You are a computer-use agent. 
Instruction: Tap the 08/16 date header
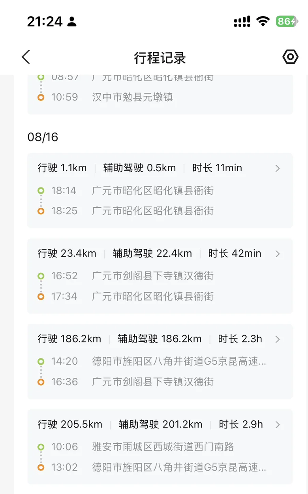[x=43, y=137]
